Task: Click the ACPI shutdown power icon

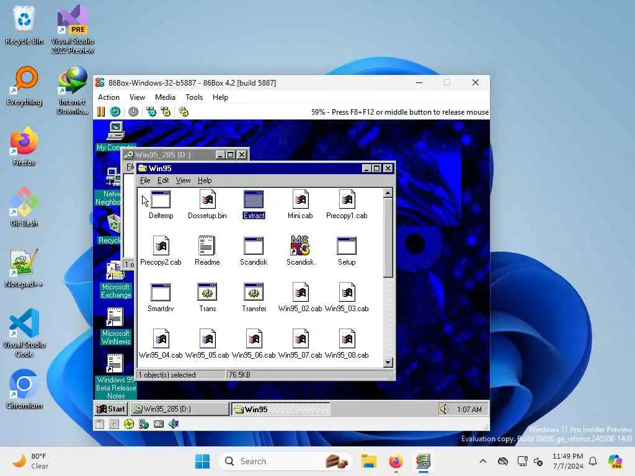Action: (x=133, y=112)
